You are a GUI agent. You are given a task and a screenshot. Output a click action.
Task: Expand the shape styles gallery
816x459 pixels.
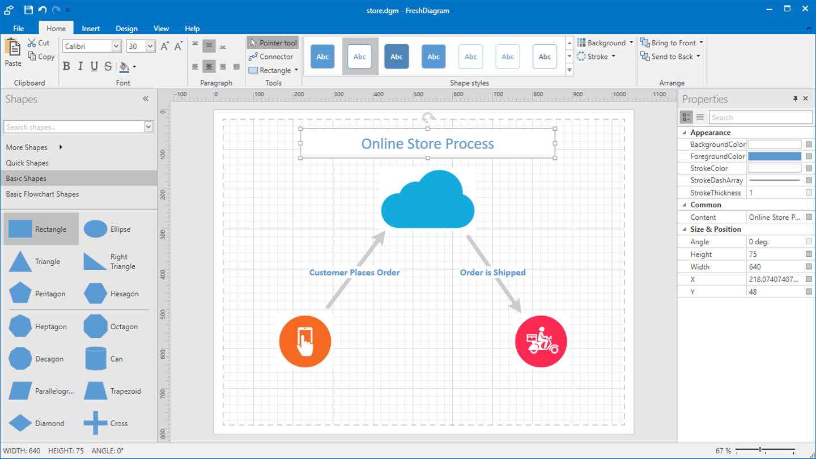(x=569, y=70)
